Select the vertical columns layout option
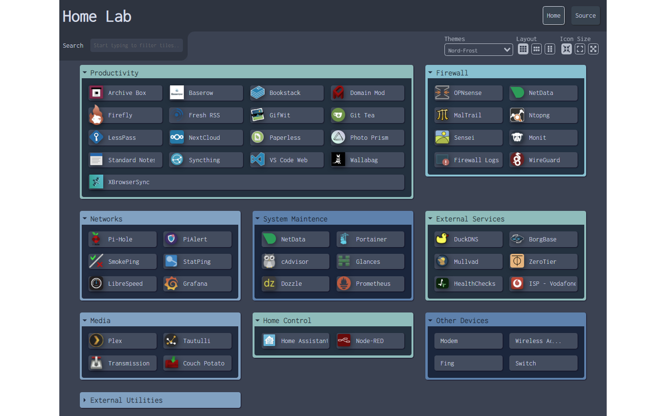The image size is (666, 416). pos(550,49)
